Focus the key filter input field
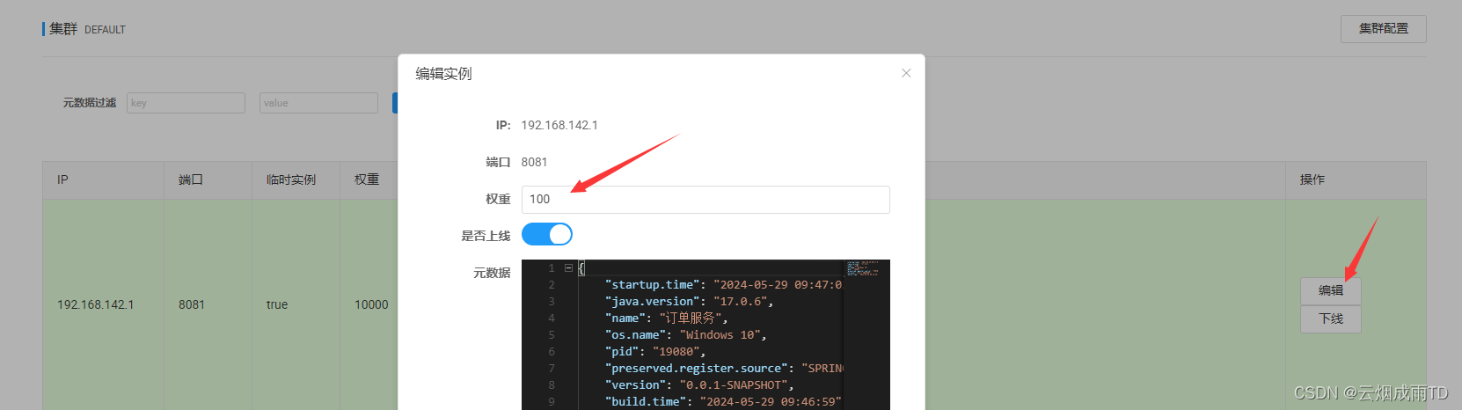The height and width of the screenshot is (410, 1462). (x=186, y=103)
